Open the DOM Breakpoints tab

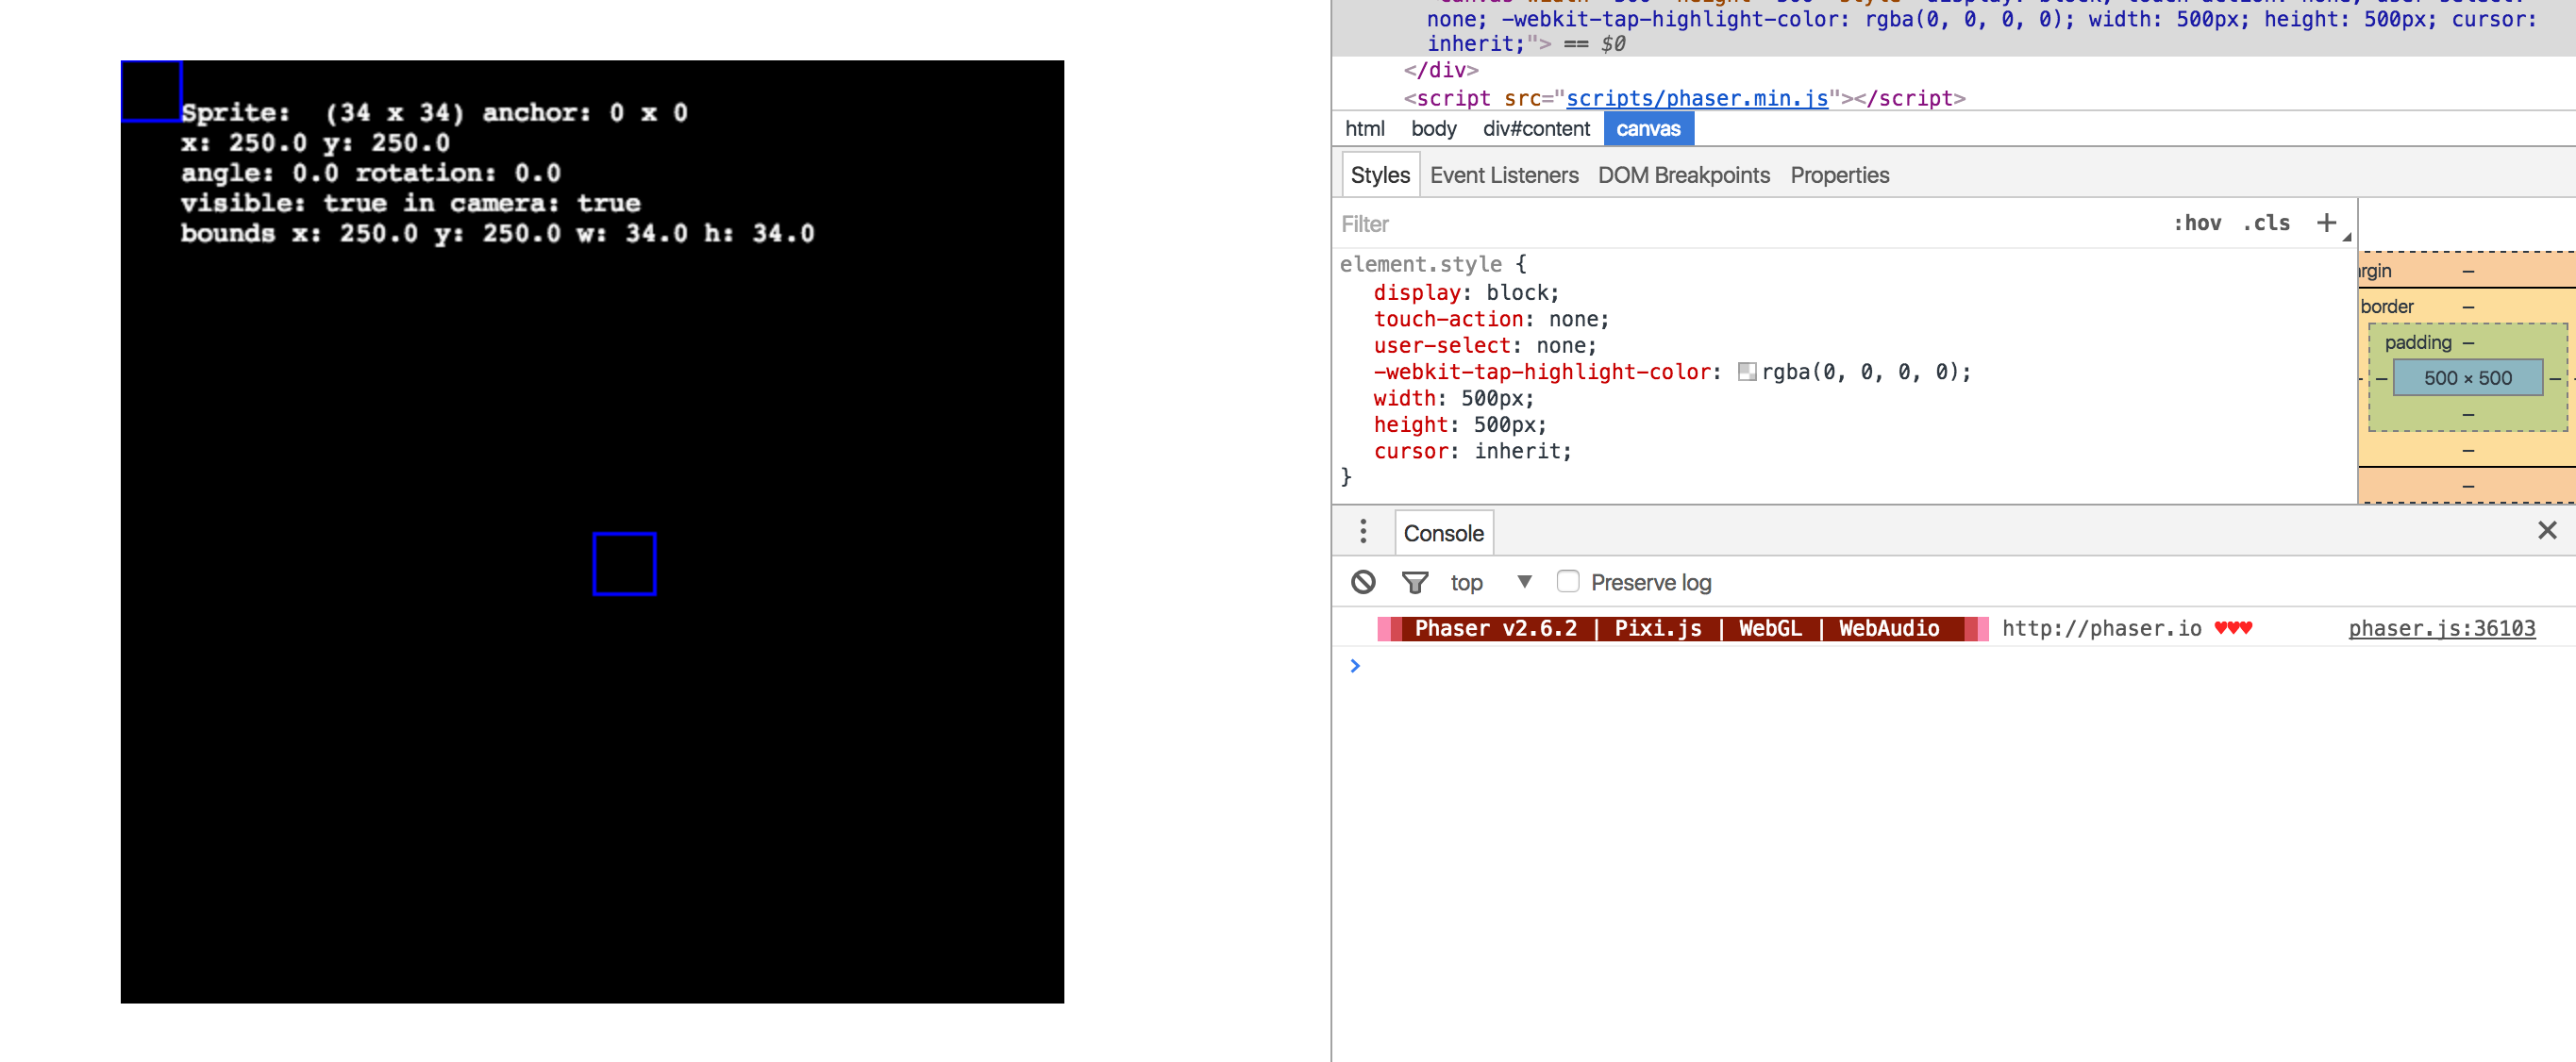(1683, 175)
